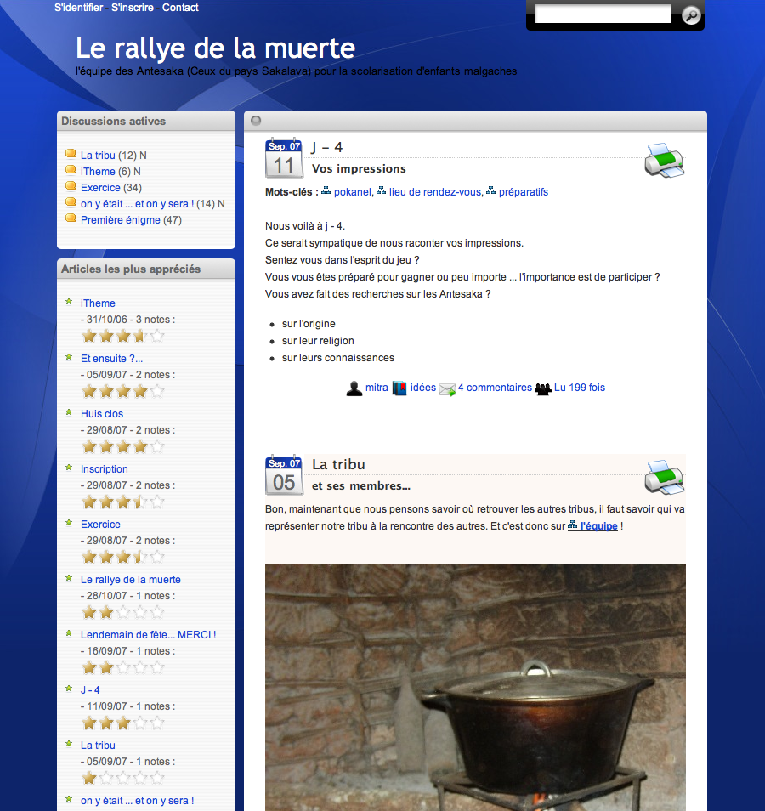Click the author silhouette icon beside mitra
765x811 pixels.
tap(354, 388)
